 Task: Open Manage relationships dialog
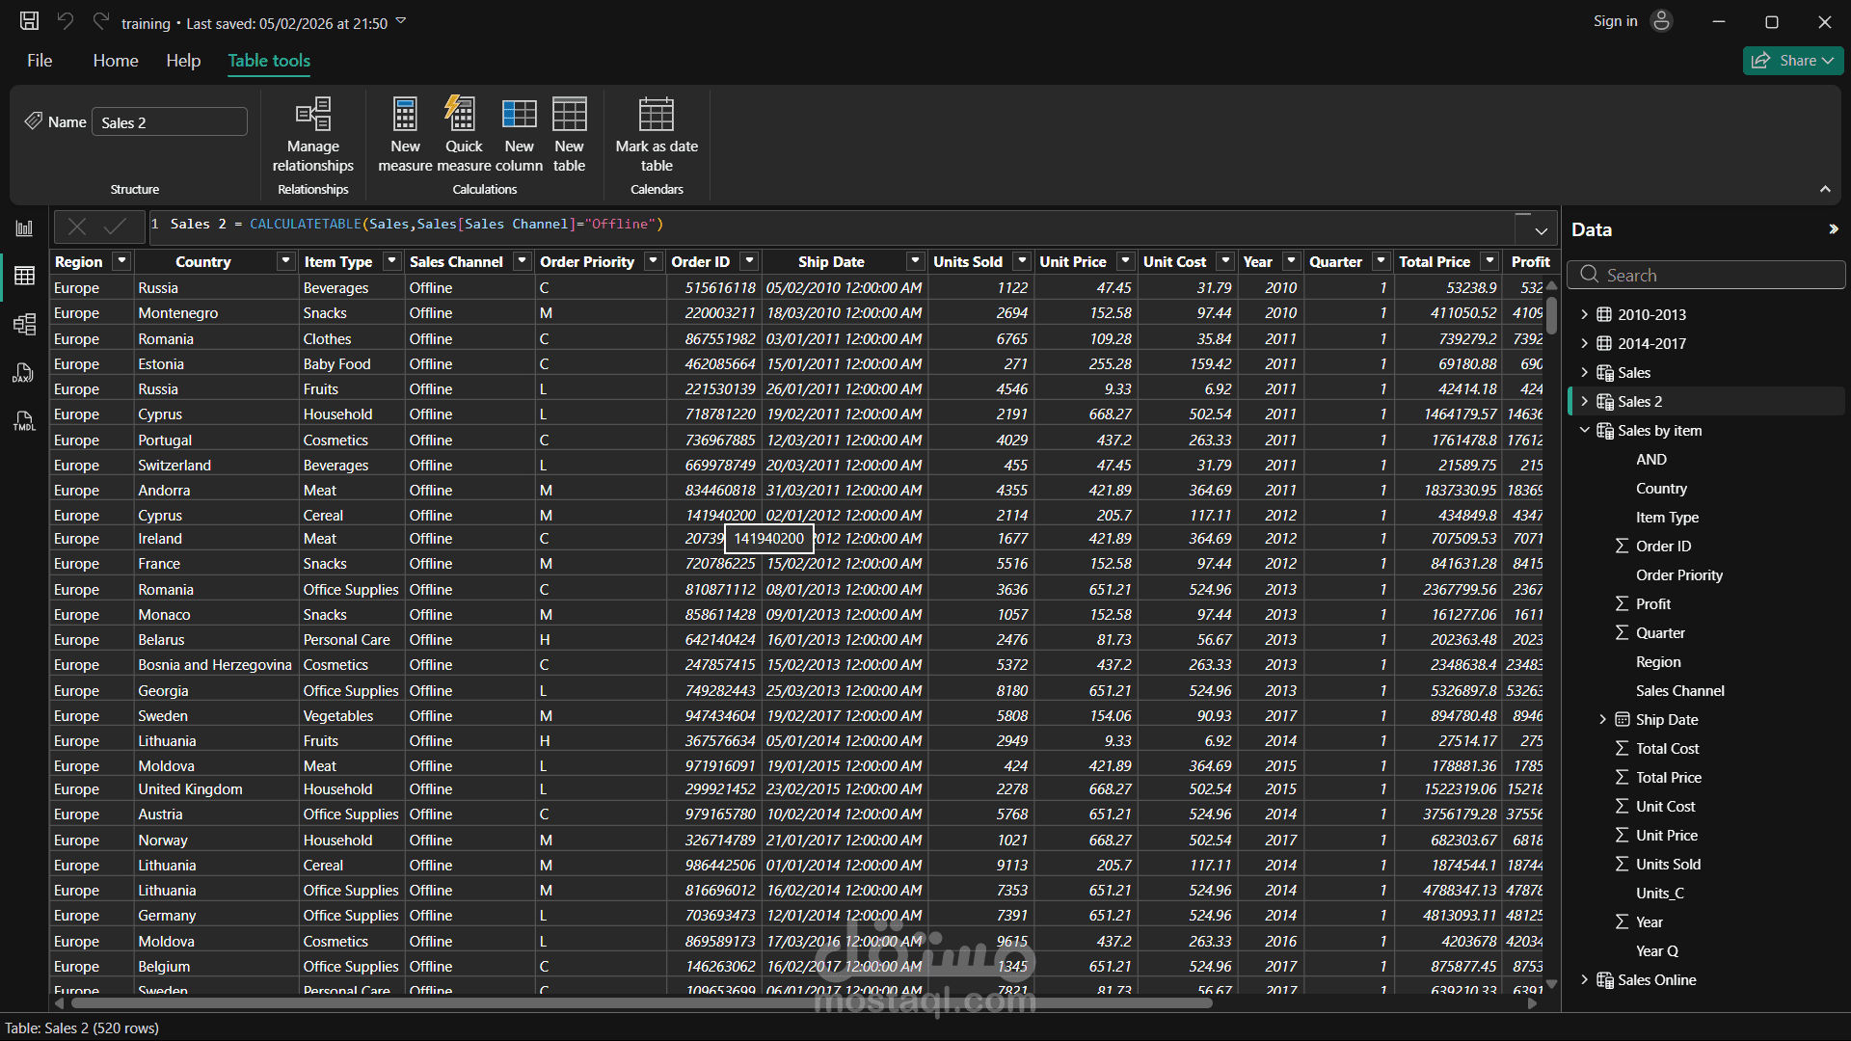[x=313, y=135]
